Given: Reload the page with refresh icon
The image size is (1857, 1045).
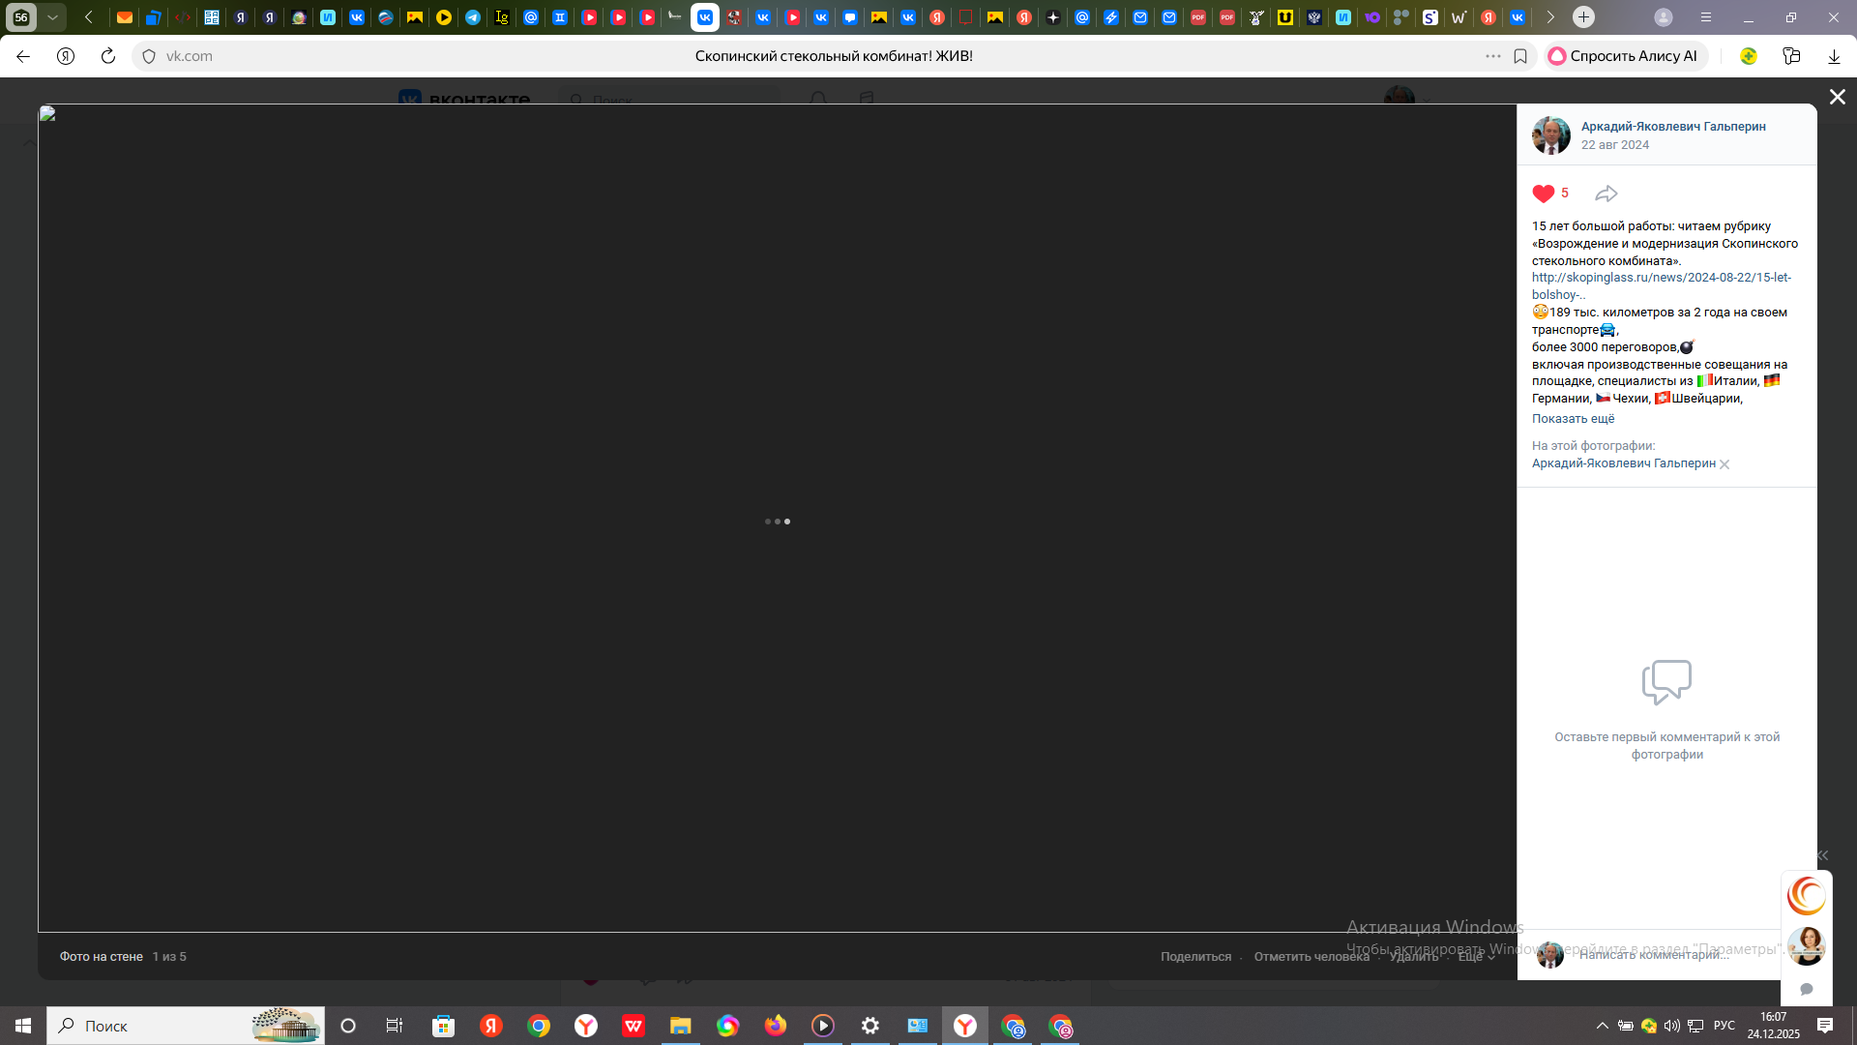Looking at the screenshot, I should [108, 56].
